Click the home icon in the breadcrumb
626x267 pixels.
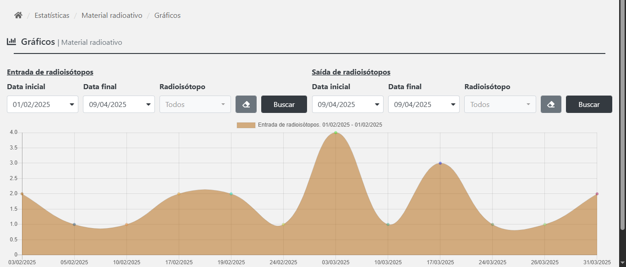(x=17, y=15)
